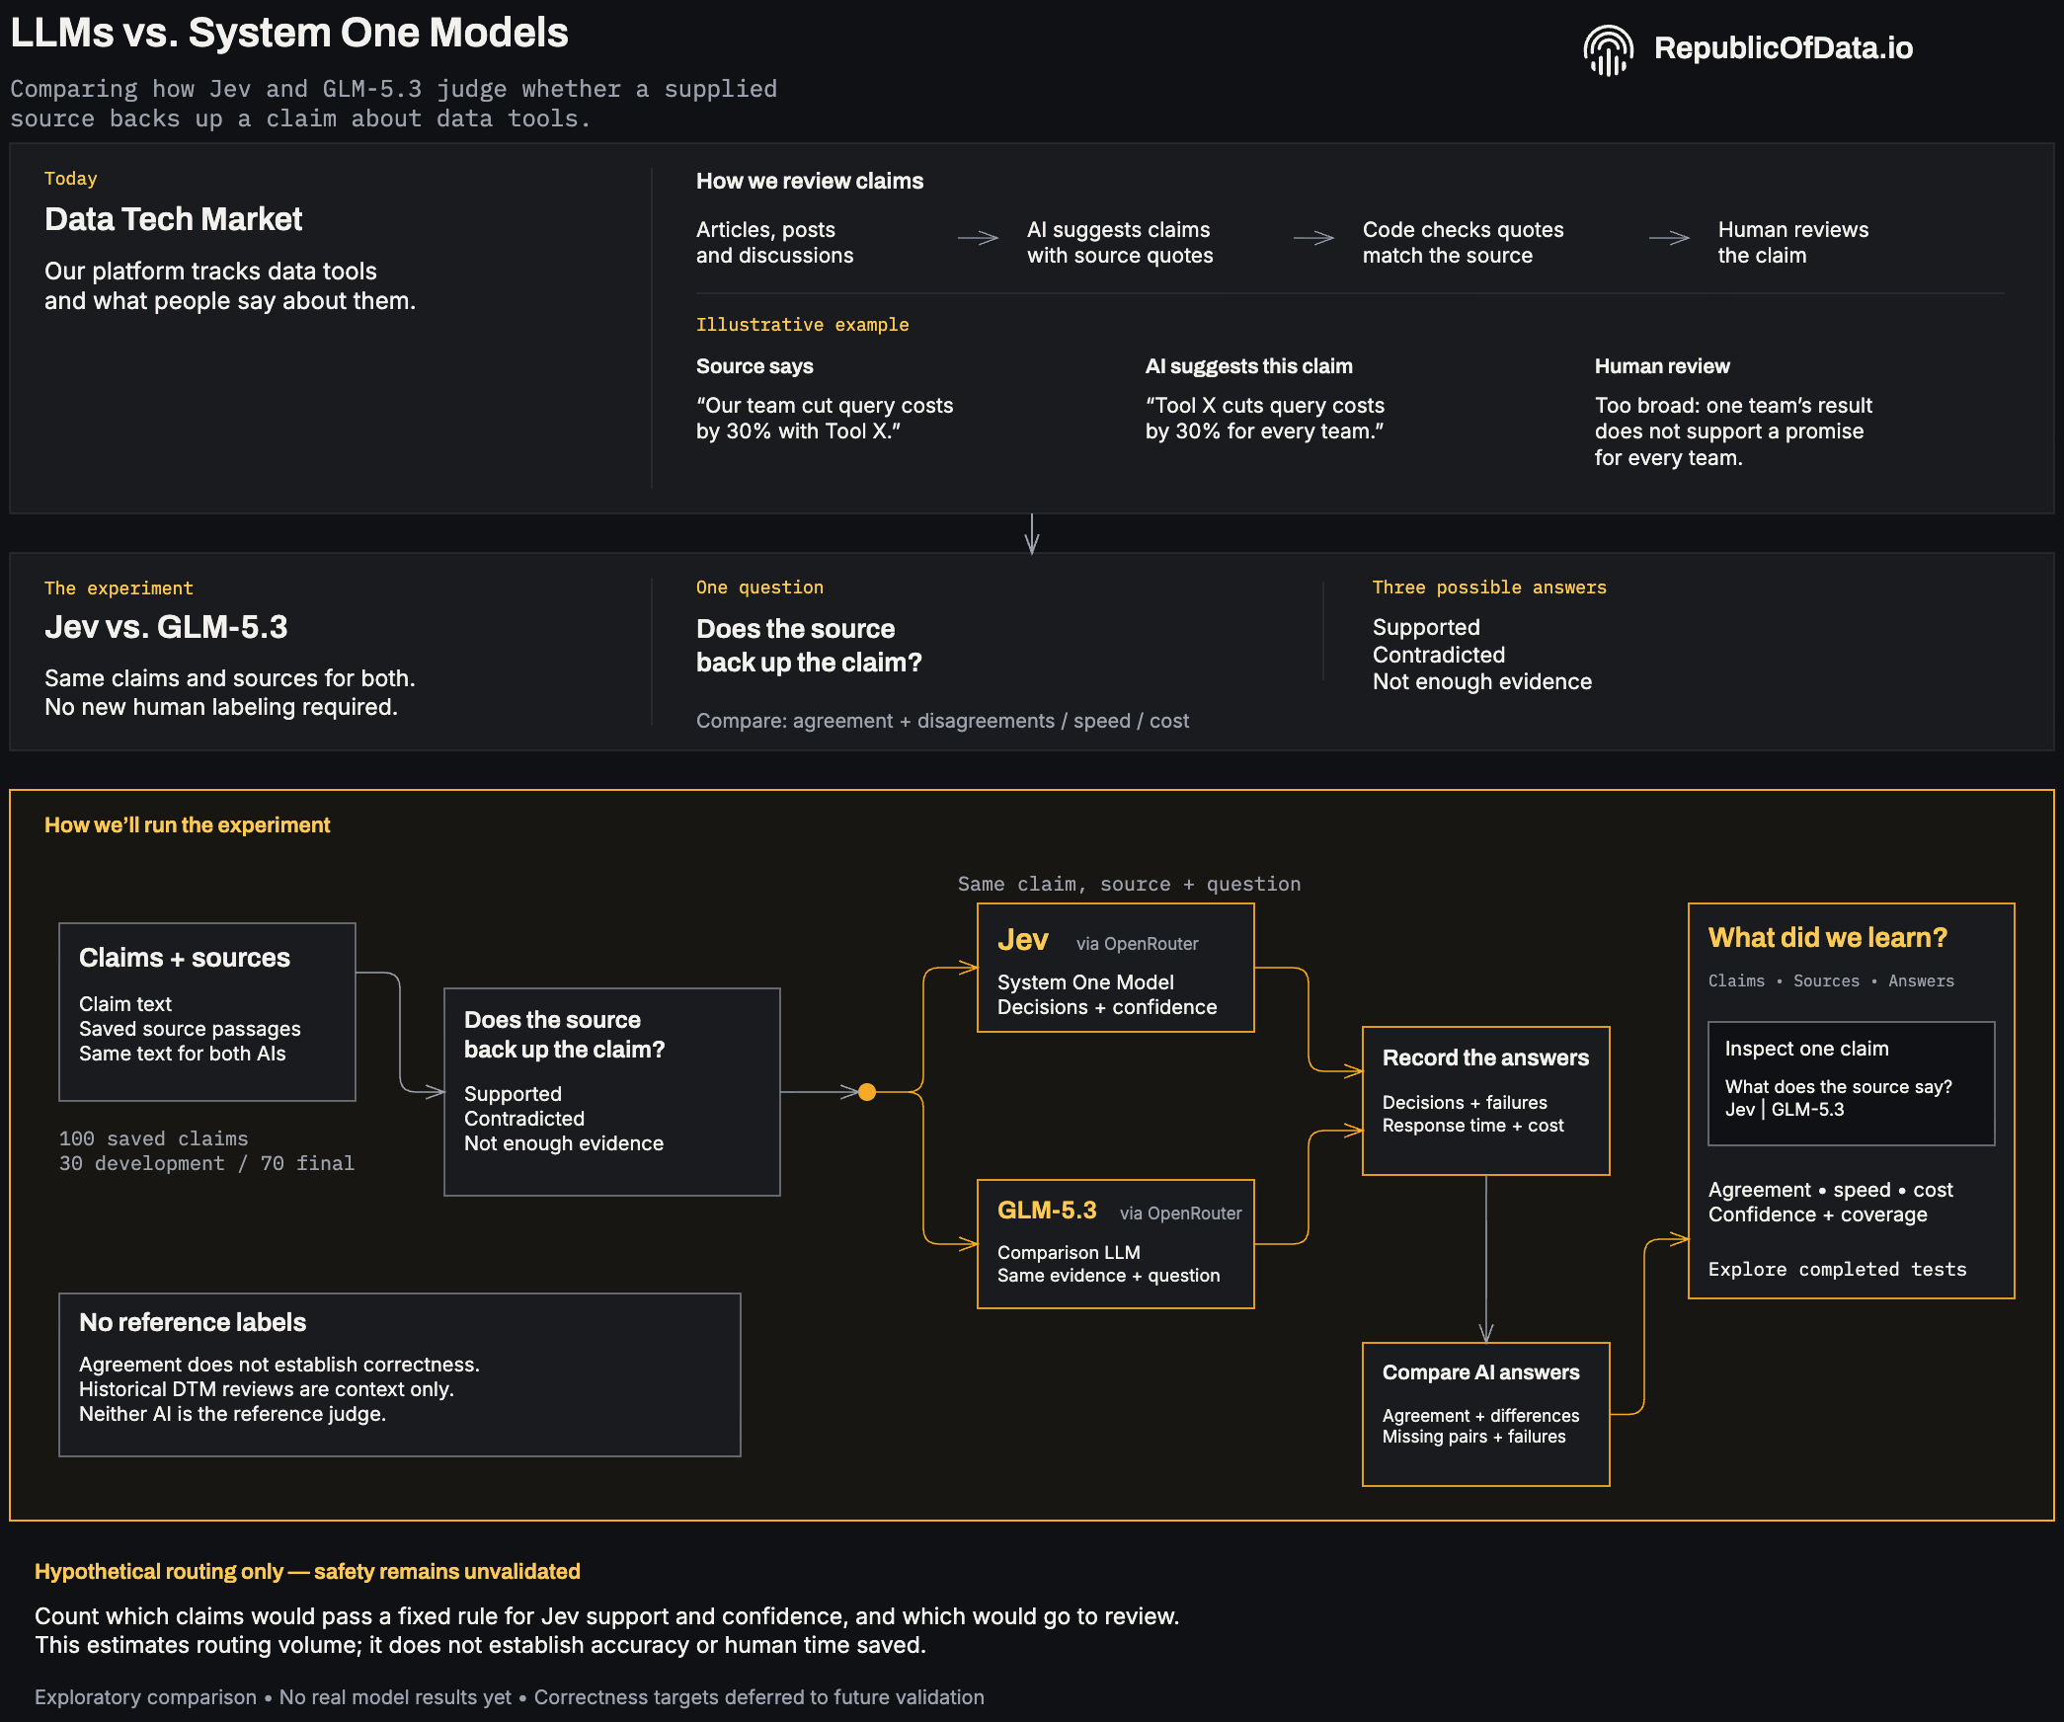
Task: Open the RepublicOfData.io brand link
Action: (x=1783, y=47)
